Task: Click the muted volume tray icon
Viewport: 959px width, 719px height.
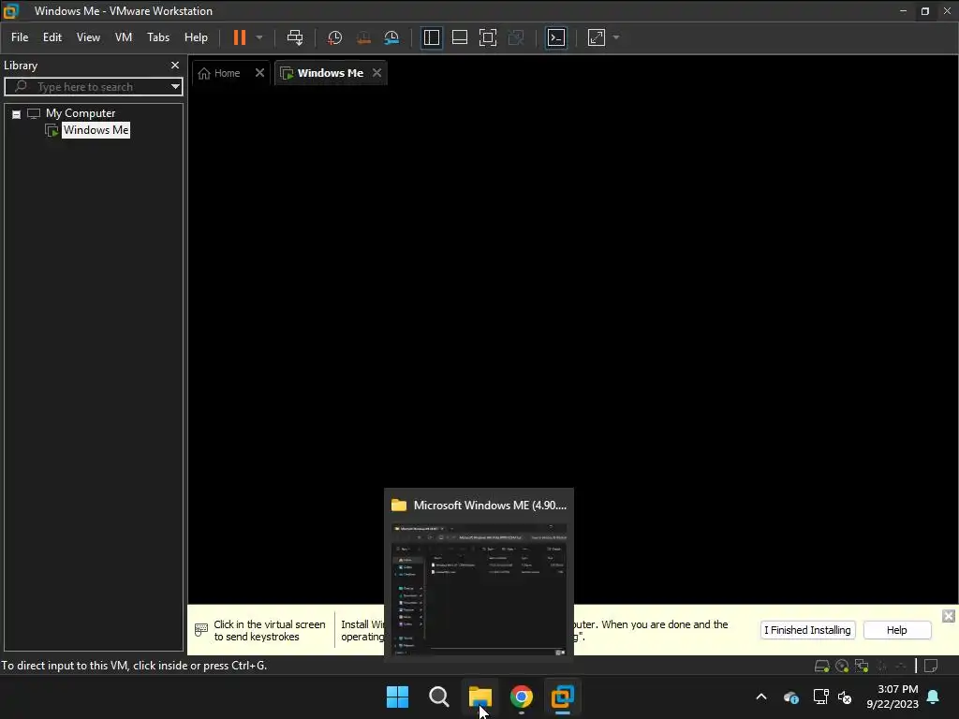Action: tap(845, 697)
